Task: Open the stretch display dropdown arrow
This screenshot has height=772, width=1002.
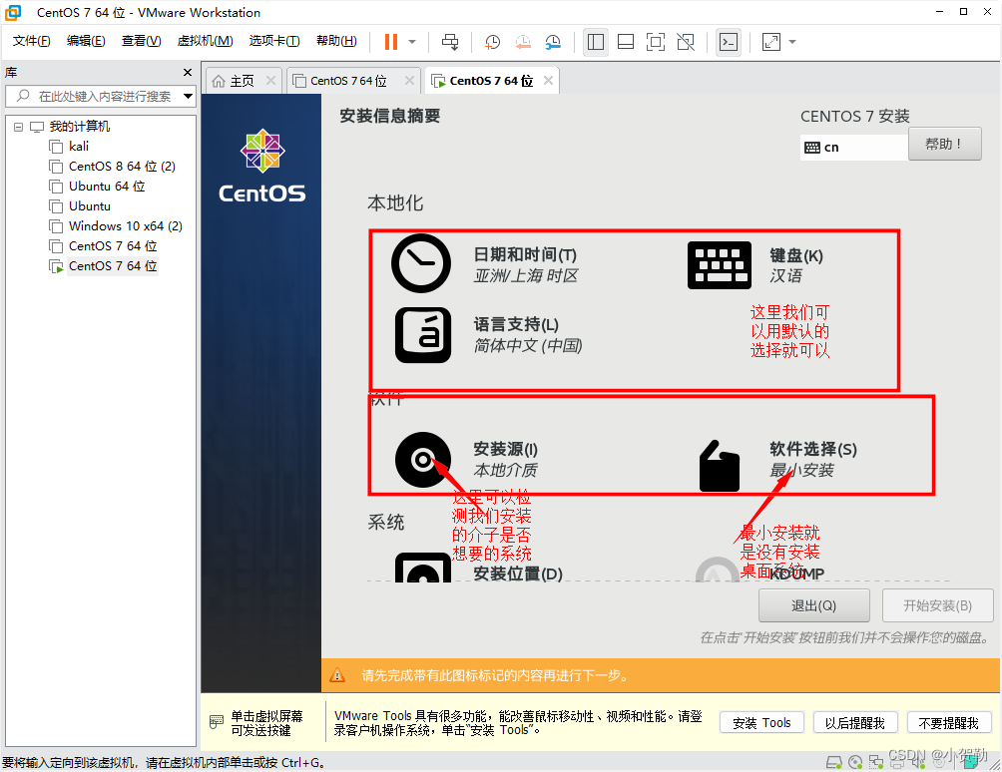Action: (792, 42)
